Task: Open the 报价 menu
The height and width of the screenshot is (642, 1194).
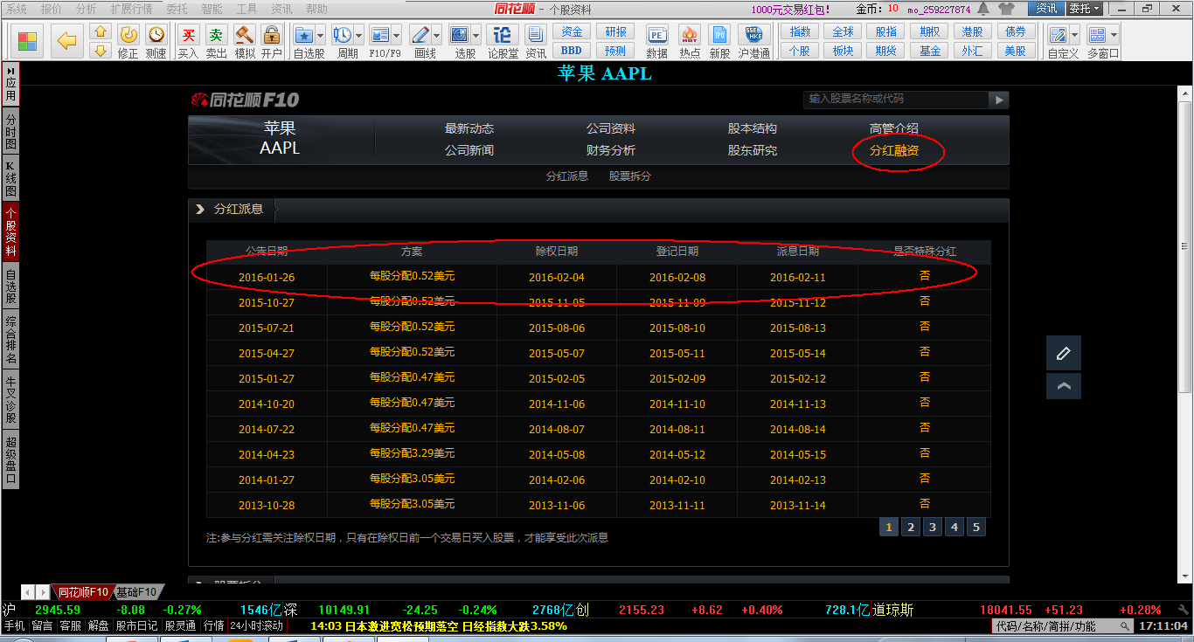Action: point(52,9)
